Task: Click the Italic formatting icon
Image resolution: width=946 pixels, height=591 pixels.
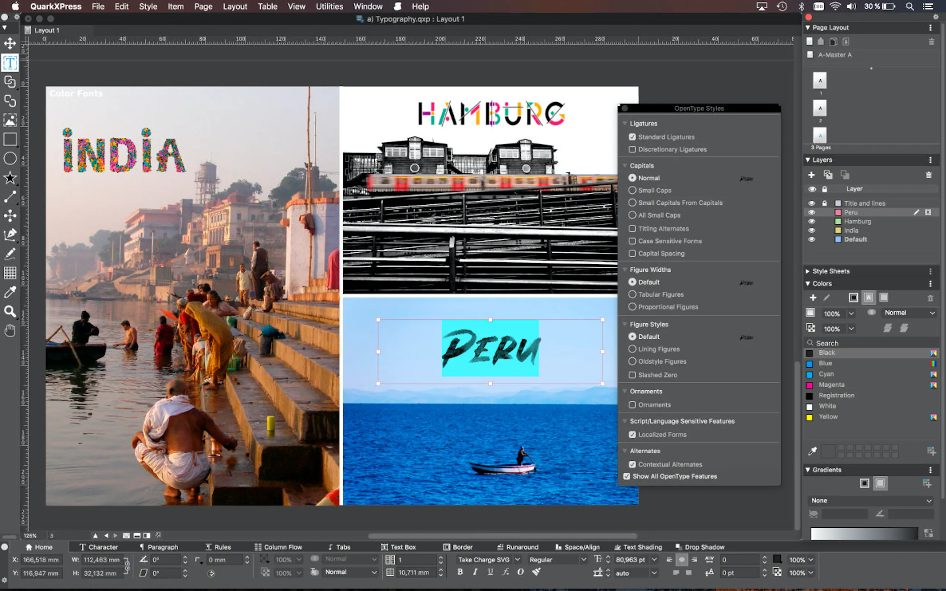Action: (475, 572)
